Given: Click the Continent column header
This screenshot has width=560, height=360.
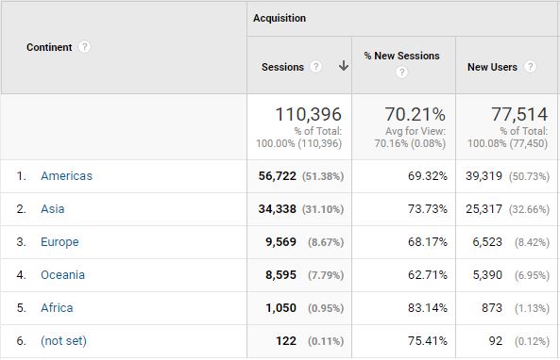Looking at the screenshot, I should 49,47.
